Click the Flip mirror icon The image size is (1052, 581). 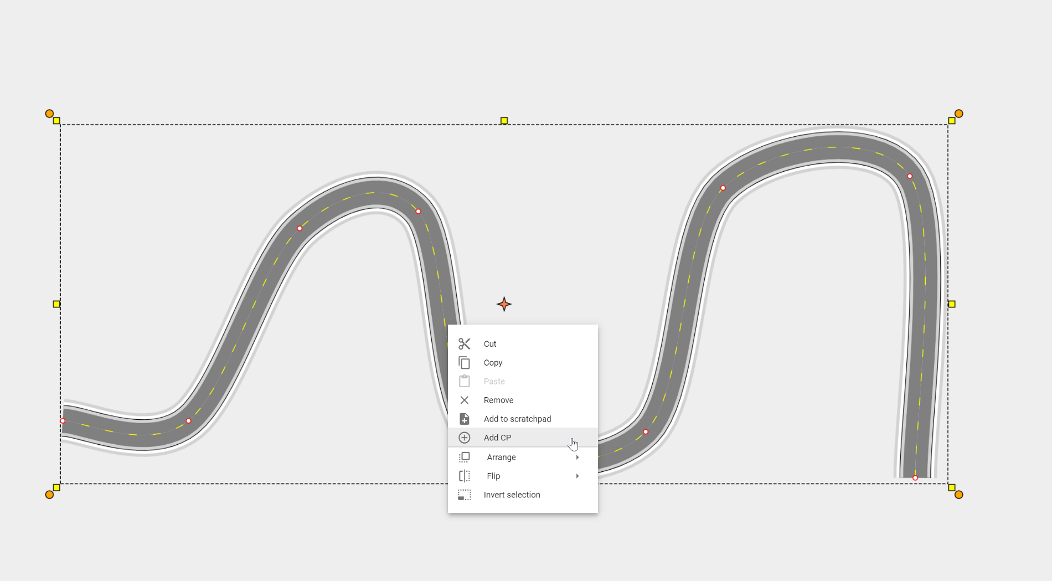click(x=464, y=476)
